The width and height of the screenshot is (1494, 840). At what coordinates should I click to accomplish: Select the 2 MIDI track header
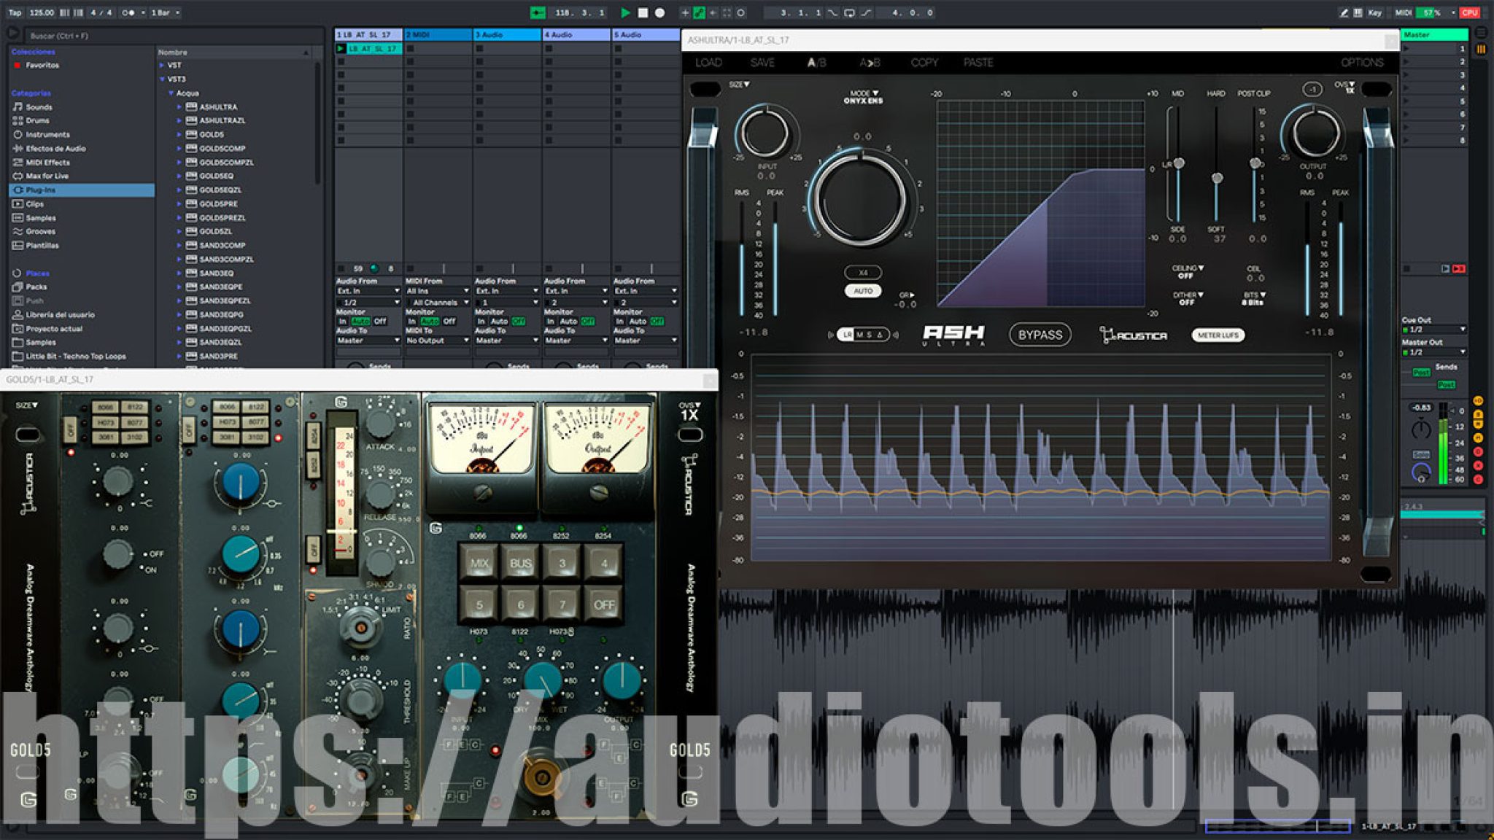point(438,34)
